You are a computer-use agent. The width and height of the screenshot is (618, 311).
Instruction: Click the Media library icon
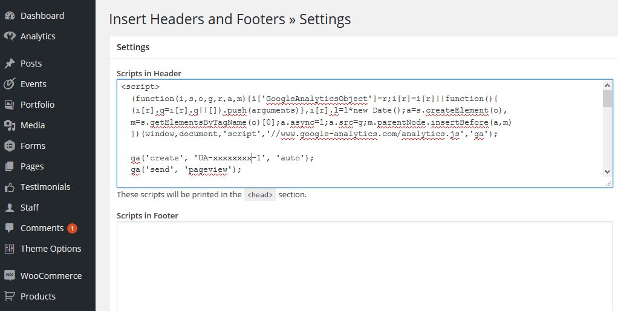(x=10, y=125)
